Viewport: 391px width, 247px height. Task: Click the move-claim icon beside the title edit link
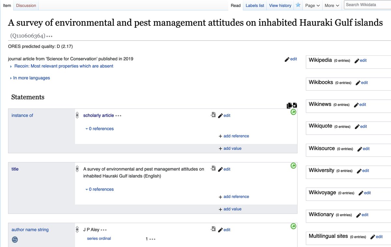pos(213,169)
